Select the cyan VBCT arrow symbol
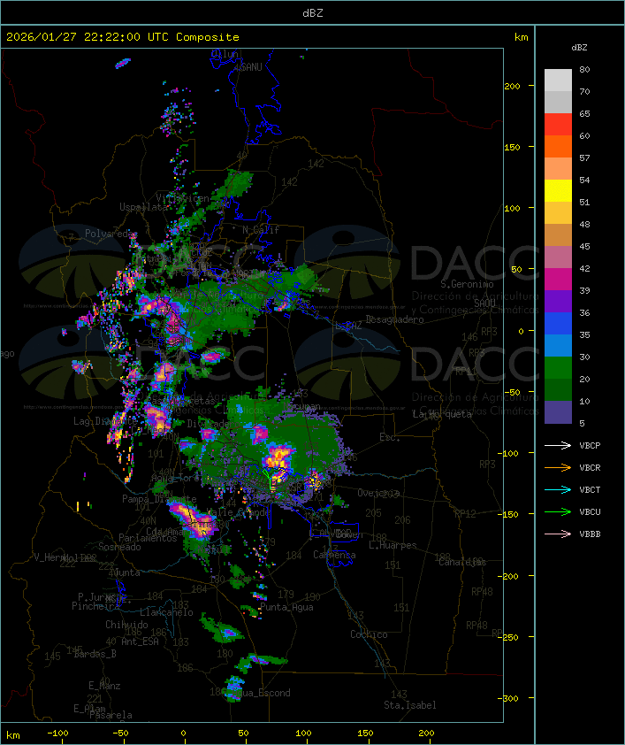The height and width of the screenshot is (745, 625). tap(558, 489)
